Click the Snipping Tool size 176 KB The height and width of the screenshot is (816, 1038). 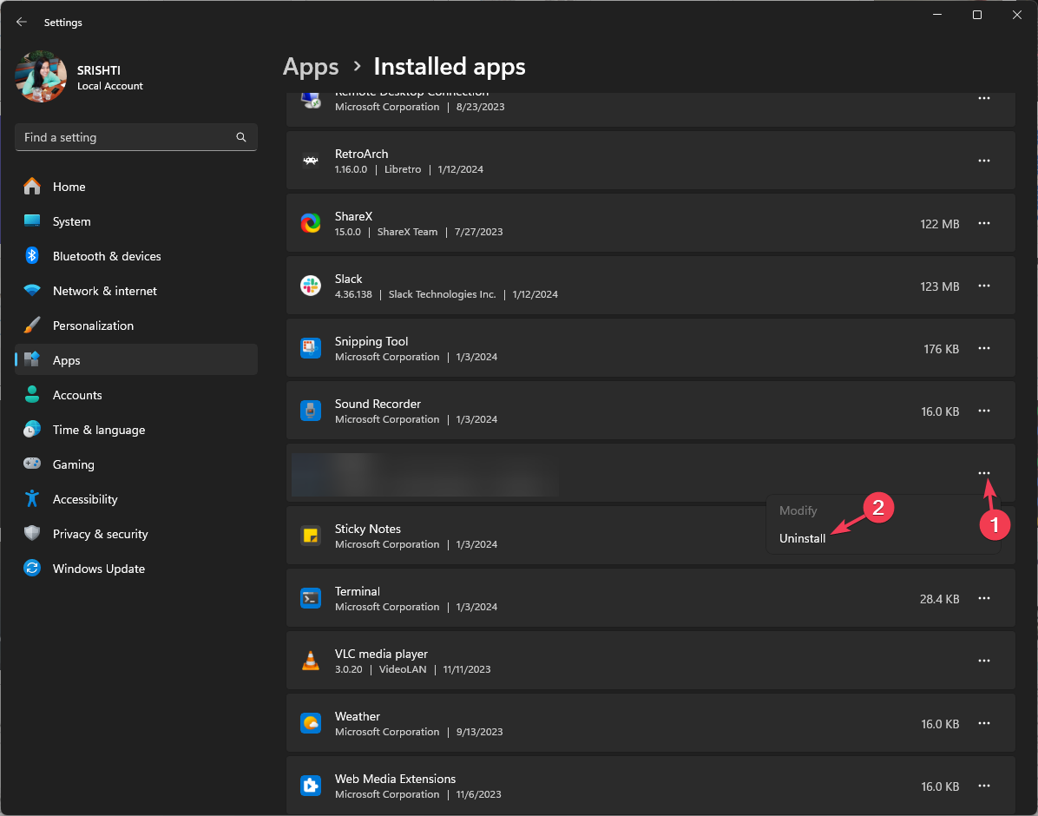pyautogui.click(x=942, y=349)
